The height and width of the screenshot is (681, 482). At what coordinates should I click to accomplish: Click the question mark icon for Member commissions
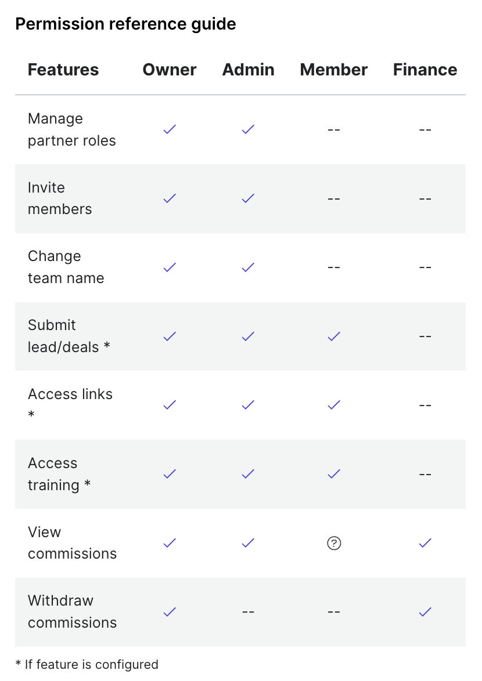tap(334, 543)
